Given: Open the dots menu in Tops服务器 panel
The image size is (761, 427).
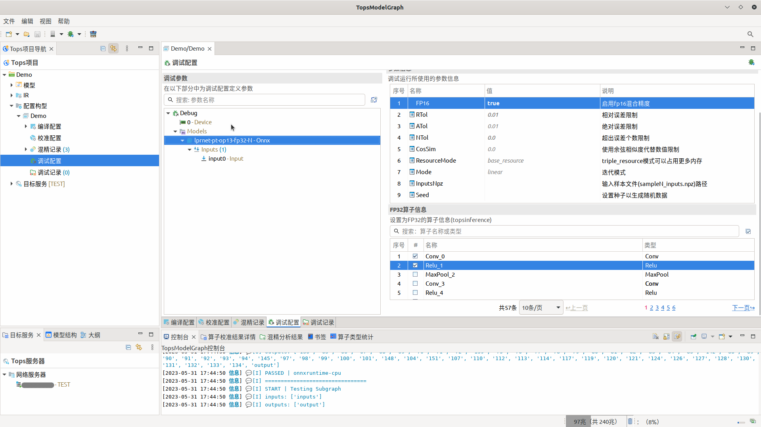Looking at the screenshot, I should pos(152,347).
